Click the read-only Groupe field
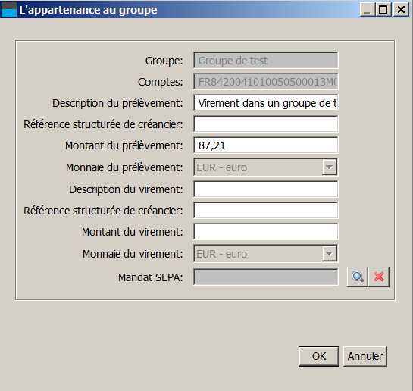 (266, 61)
